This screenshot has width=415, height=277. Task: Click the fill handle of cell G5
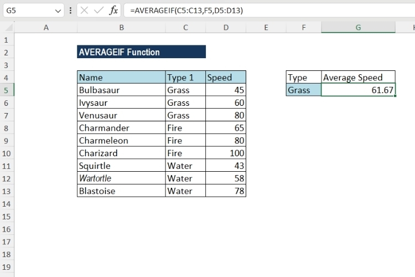(x=395, y=96)
